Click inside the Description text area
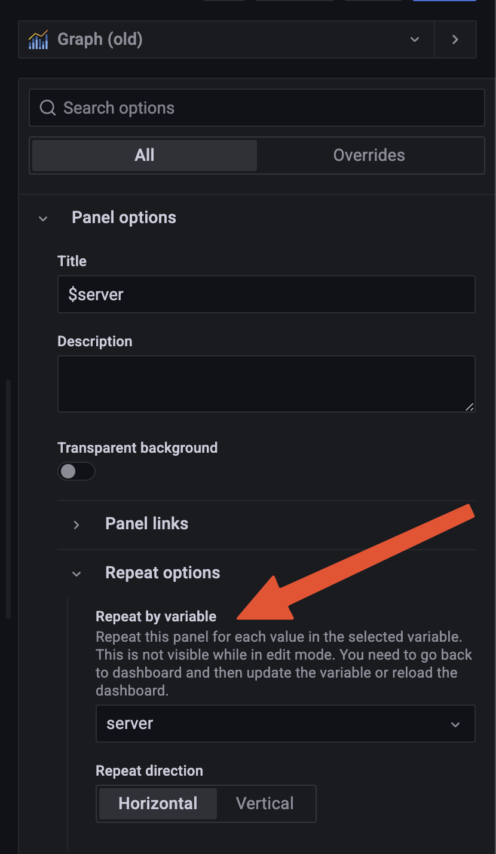The height and width of the screenshot is (854, 496). tap(267, 384)
